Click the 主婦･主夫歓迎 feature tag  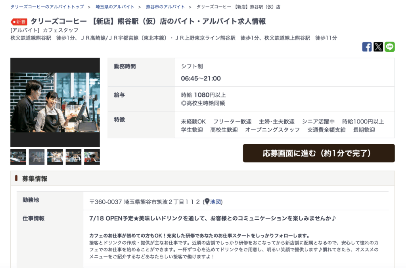pyautogui.click(x=276, y=122)
